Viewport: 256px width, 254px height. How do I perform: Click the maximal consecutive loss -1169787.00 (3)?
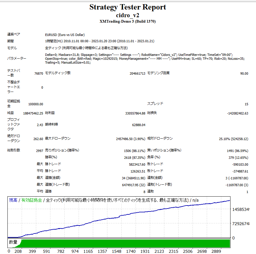(237, 185)
